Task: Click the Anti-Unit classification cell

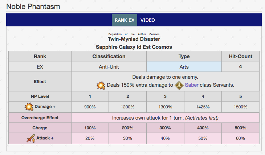Action: tap(109, 67)
